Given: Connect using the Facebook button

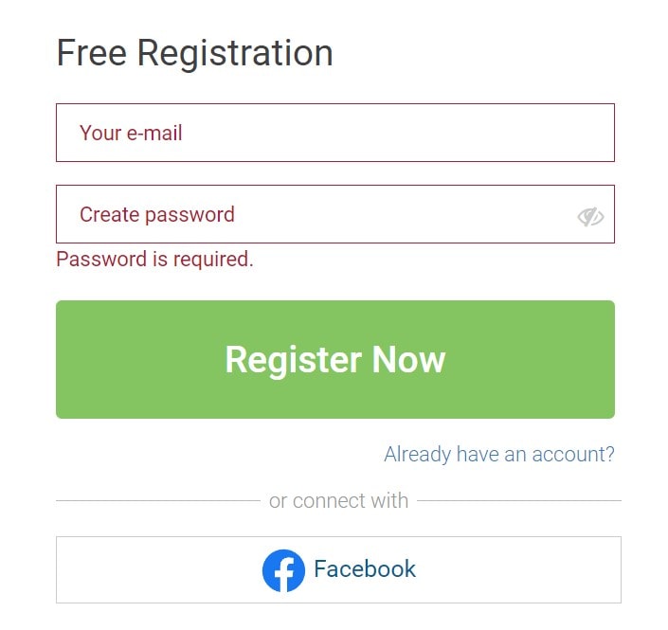Looking at the screenshot, I should (x=338, y=570).
